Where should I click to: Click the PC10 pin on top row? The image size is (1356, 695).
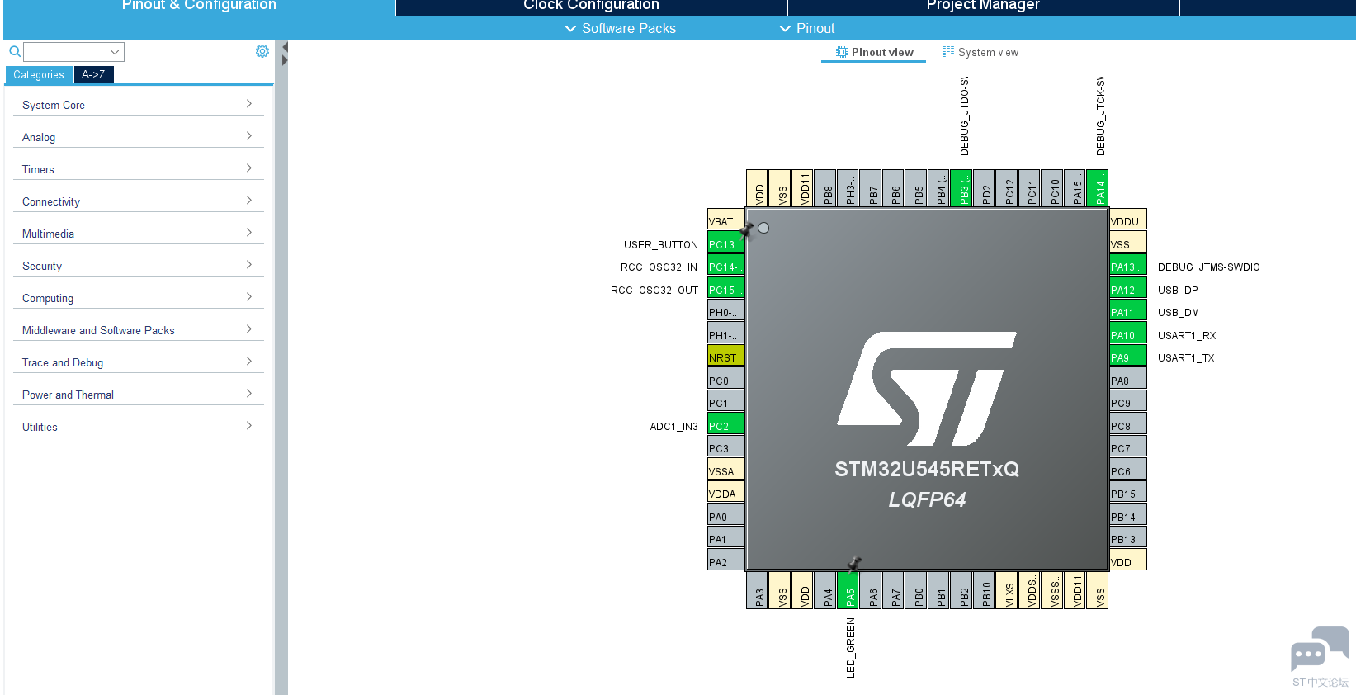[1052, 188]
